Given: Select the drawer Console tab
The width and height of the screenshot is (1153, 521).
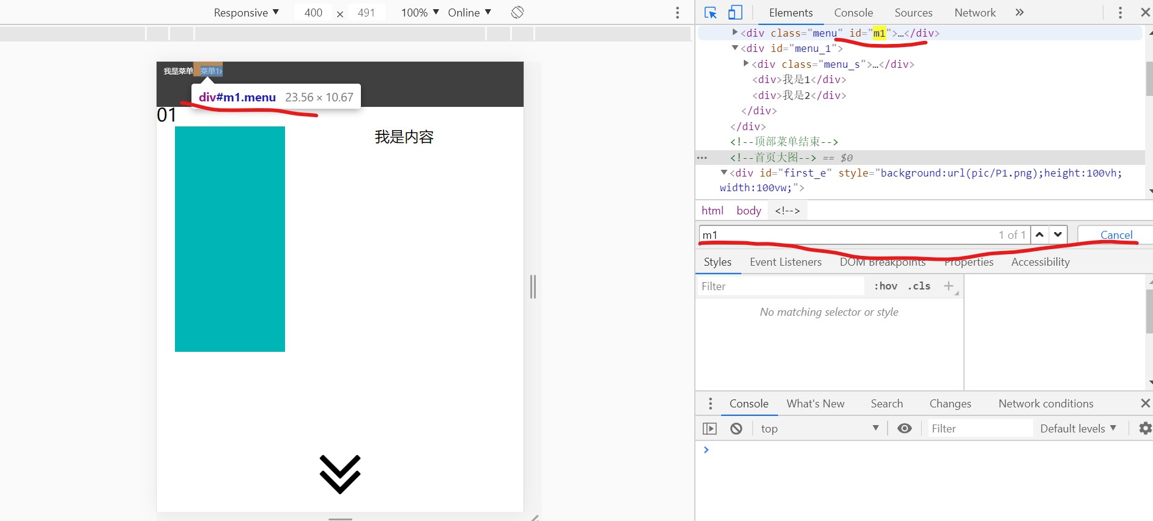Looking at the screenshot, I should click(749, 404).
